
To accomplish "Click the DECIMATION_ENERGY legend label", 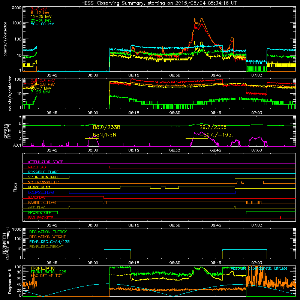I will [x=48, y=232].
